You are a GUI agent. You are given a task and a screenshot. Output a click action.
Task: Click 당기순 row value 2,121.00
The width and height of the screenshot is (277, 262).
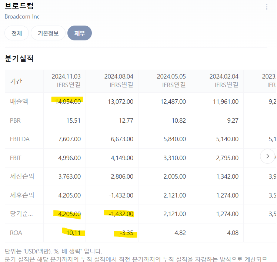click(175, 214)
